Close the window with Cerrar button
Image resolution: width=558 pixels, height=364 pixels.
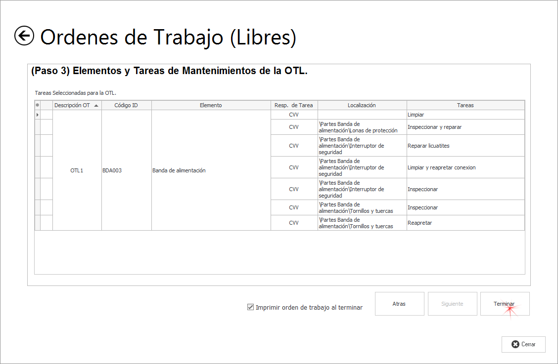coord(523,344)
